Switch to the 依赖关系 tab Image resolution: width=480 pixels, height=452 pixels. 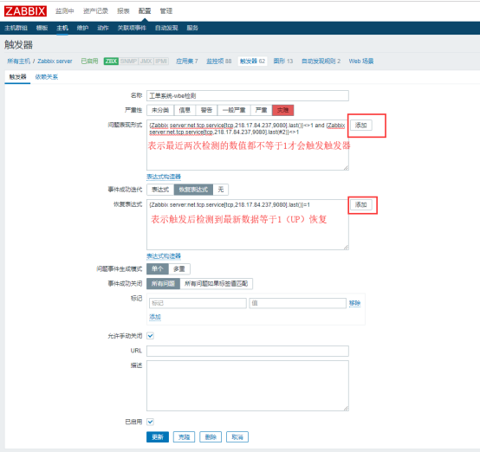coord(47,77)
